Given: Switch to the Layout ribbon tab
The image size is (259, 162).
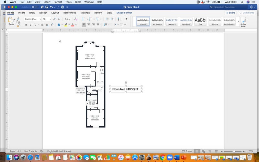Looking at the screenshot, I should 55,13.
